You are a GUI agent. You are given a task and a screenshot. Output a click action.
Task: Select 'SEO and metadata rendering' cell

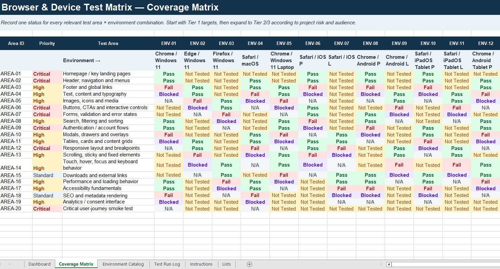pos(108,195)
